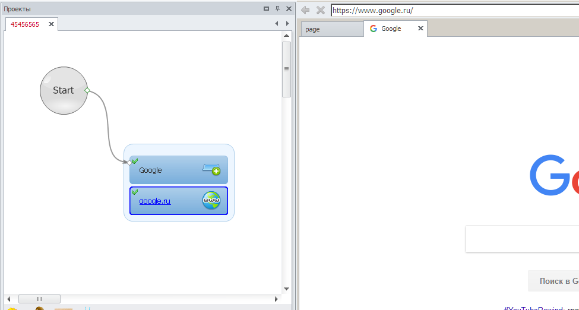Switch to the page browser tab
The image size is (579, 310).
pos(332,29)
